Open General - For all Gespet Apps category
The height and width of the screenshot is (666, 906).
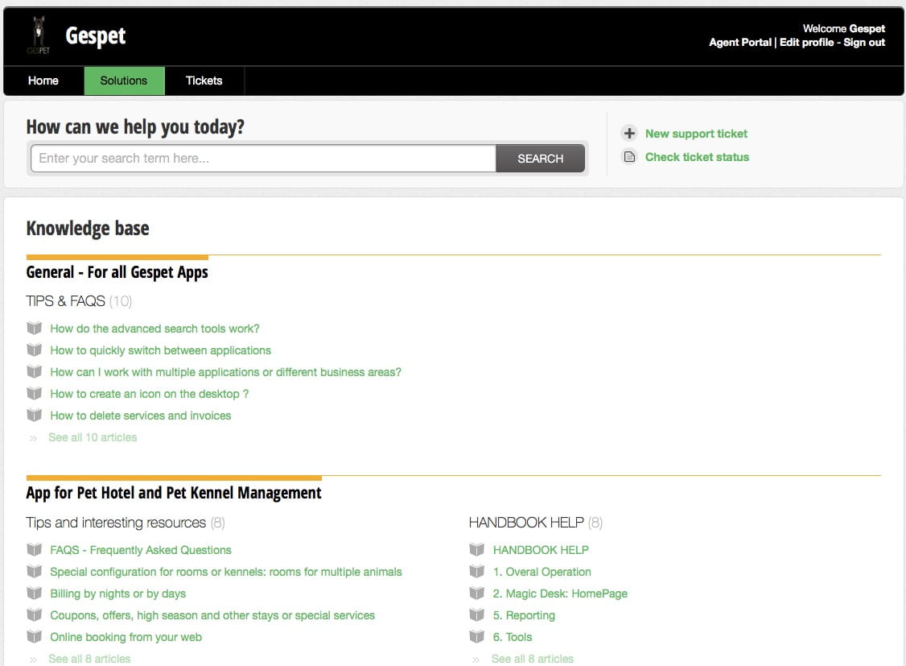[117, 272]
